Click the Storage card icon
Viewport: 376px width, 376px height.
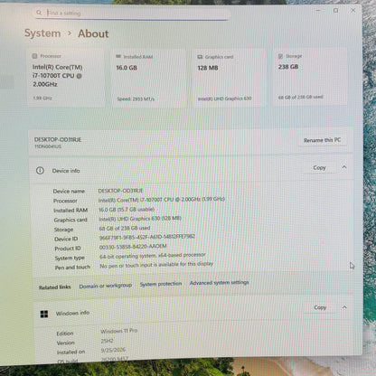[x=280, y=56]
